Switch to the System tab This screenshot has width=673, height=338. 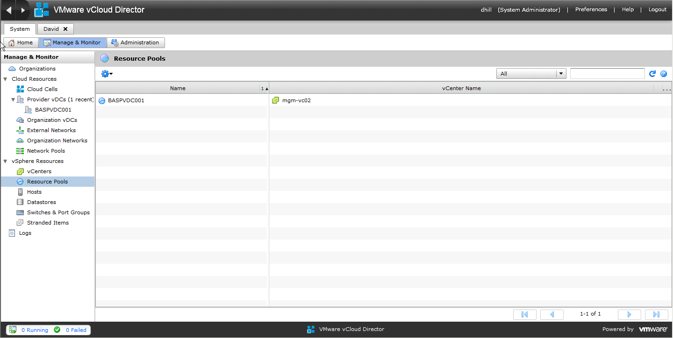(20, 29)
